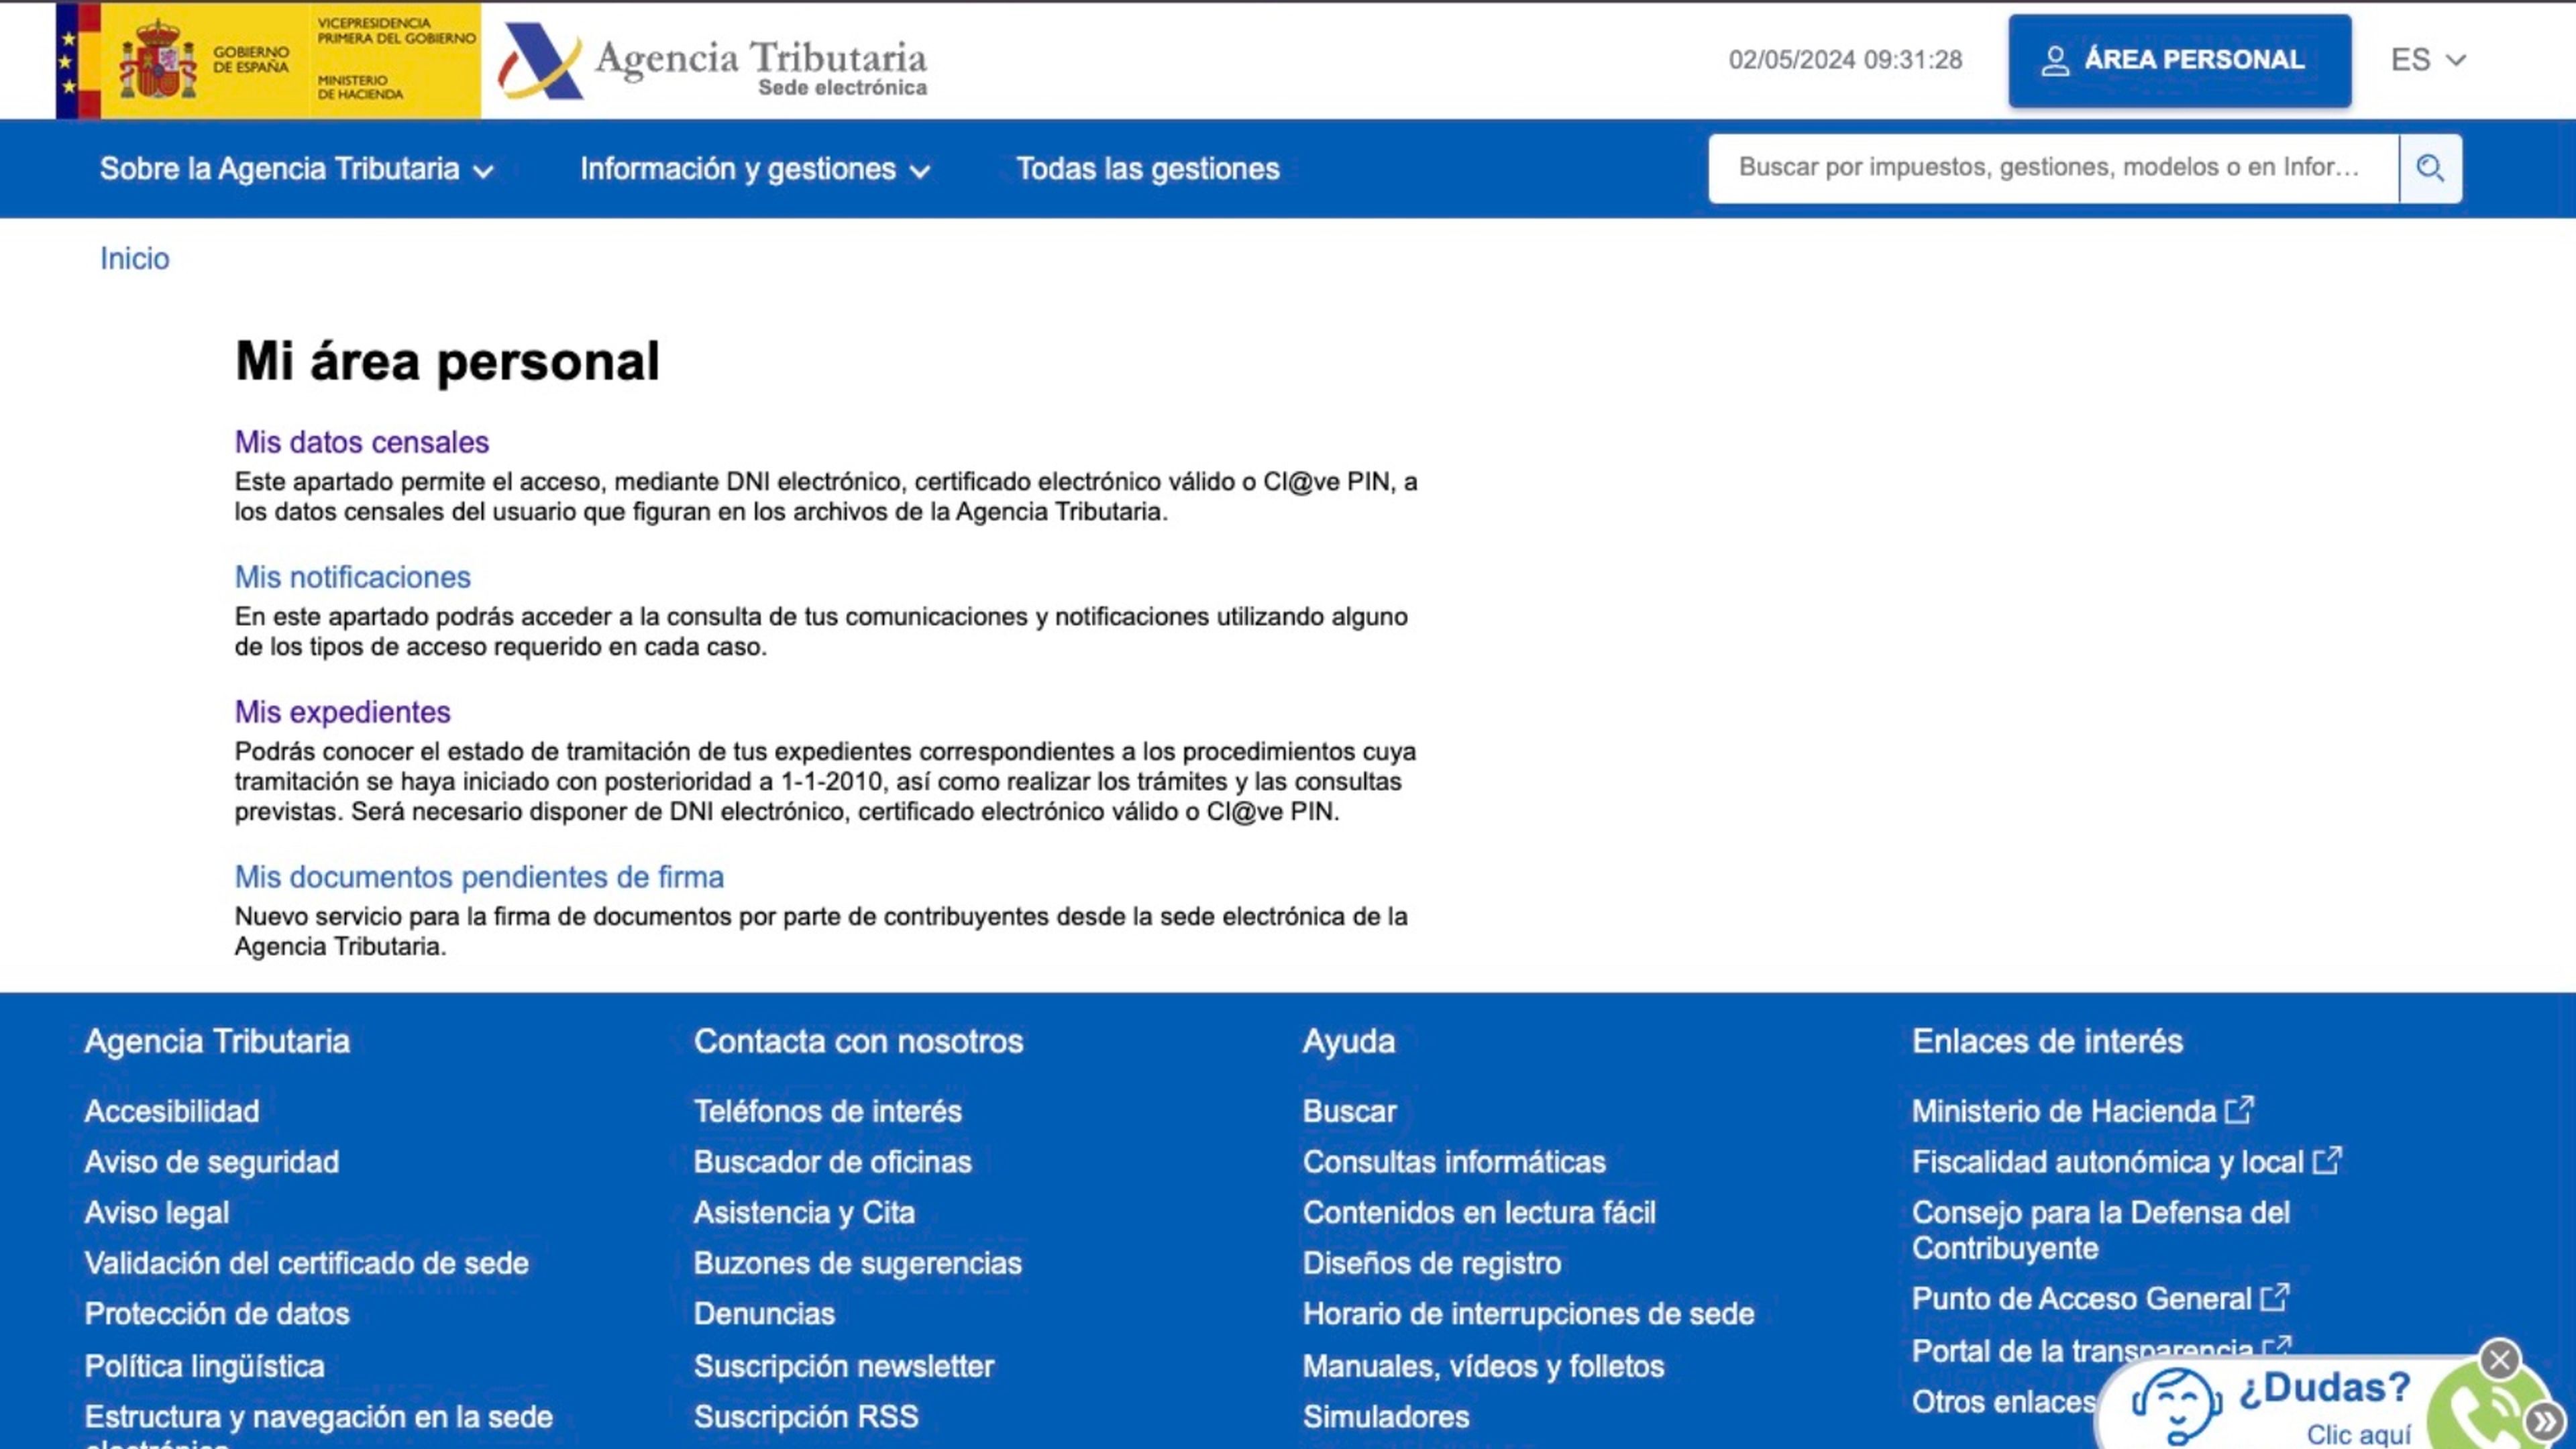The width and height of the screenshot is (2576, 1449).
Task: Open Mis expedientes
Action: pos(342,712)
